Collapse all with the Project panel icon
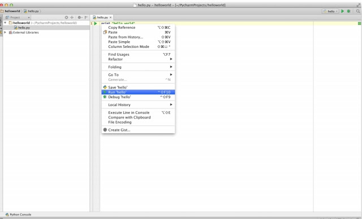This screenshot has width=362, height=219. [x=72, y=17]
